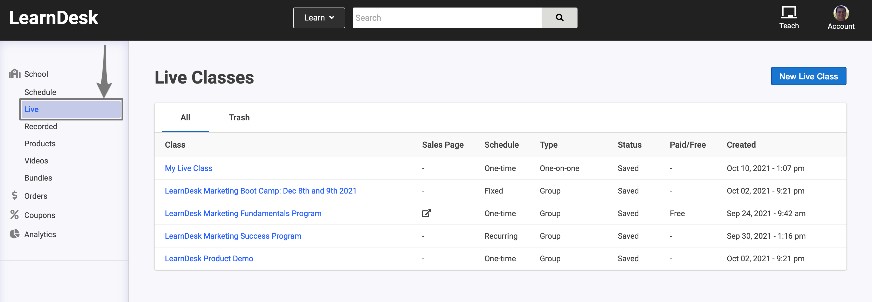The image size is (872, 302).
Task: Switch to the All tab
Action: pos(185,118)
